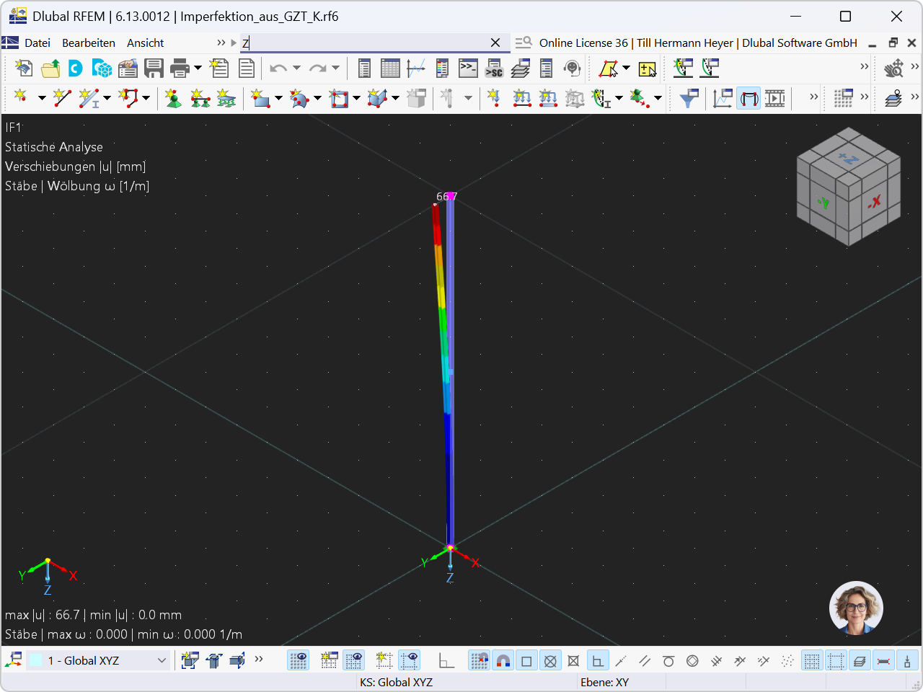Click the user avatar photo bottom right
Screen dimensions: 923x692
856,608
